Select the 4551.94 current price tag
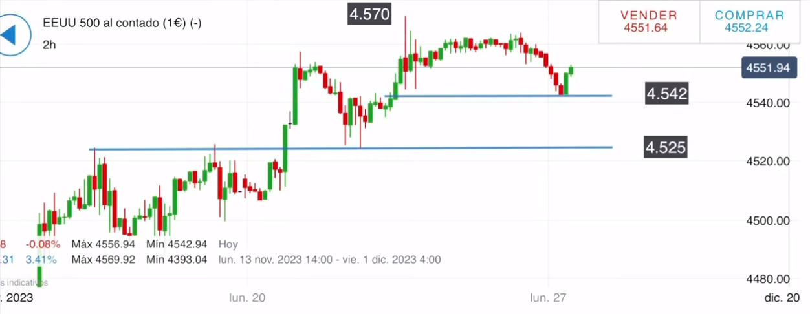This screenshot has height=314, width=810. [x=767, y=68]
